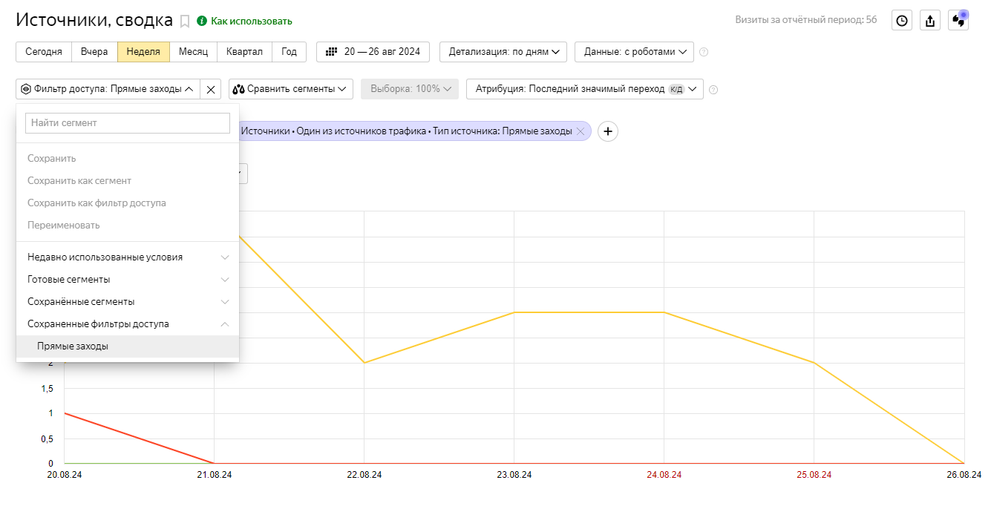Clear the access filter with the X button
This screenshot has width=994, height=506.
[x=211, y=89]
